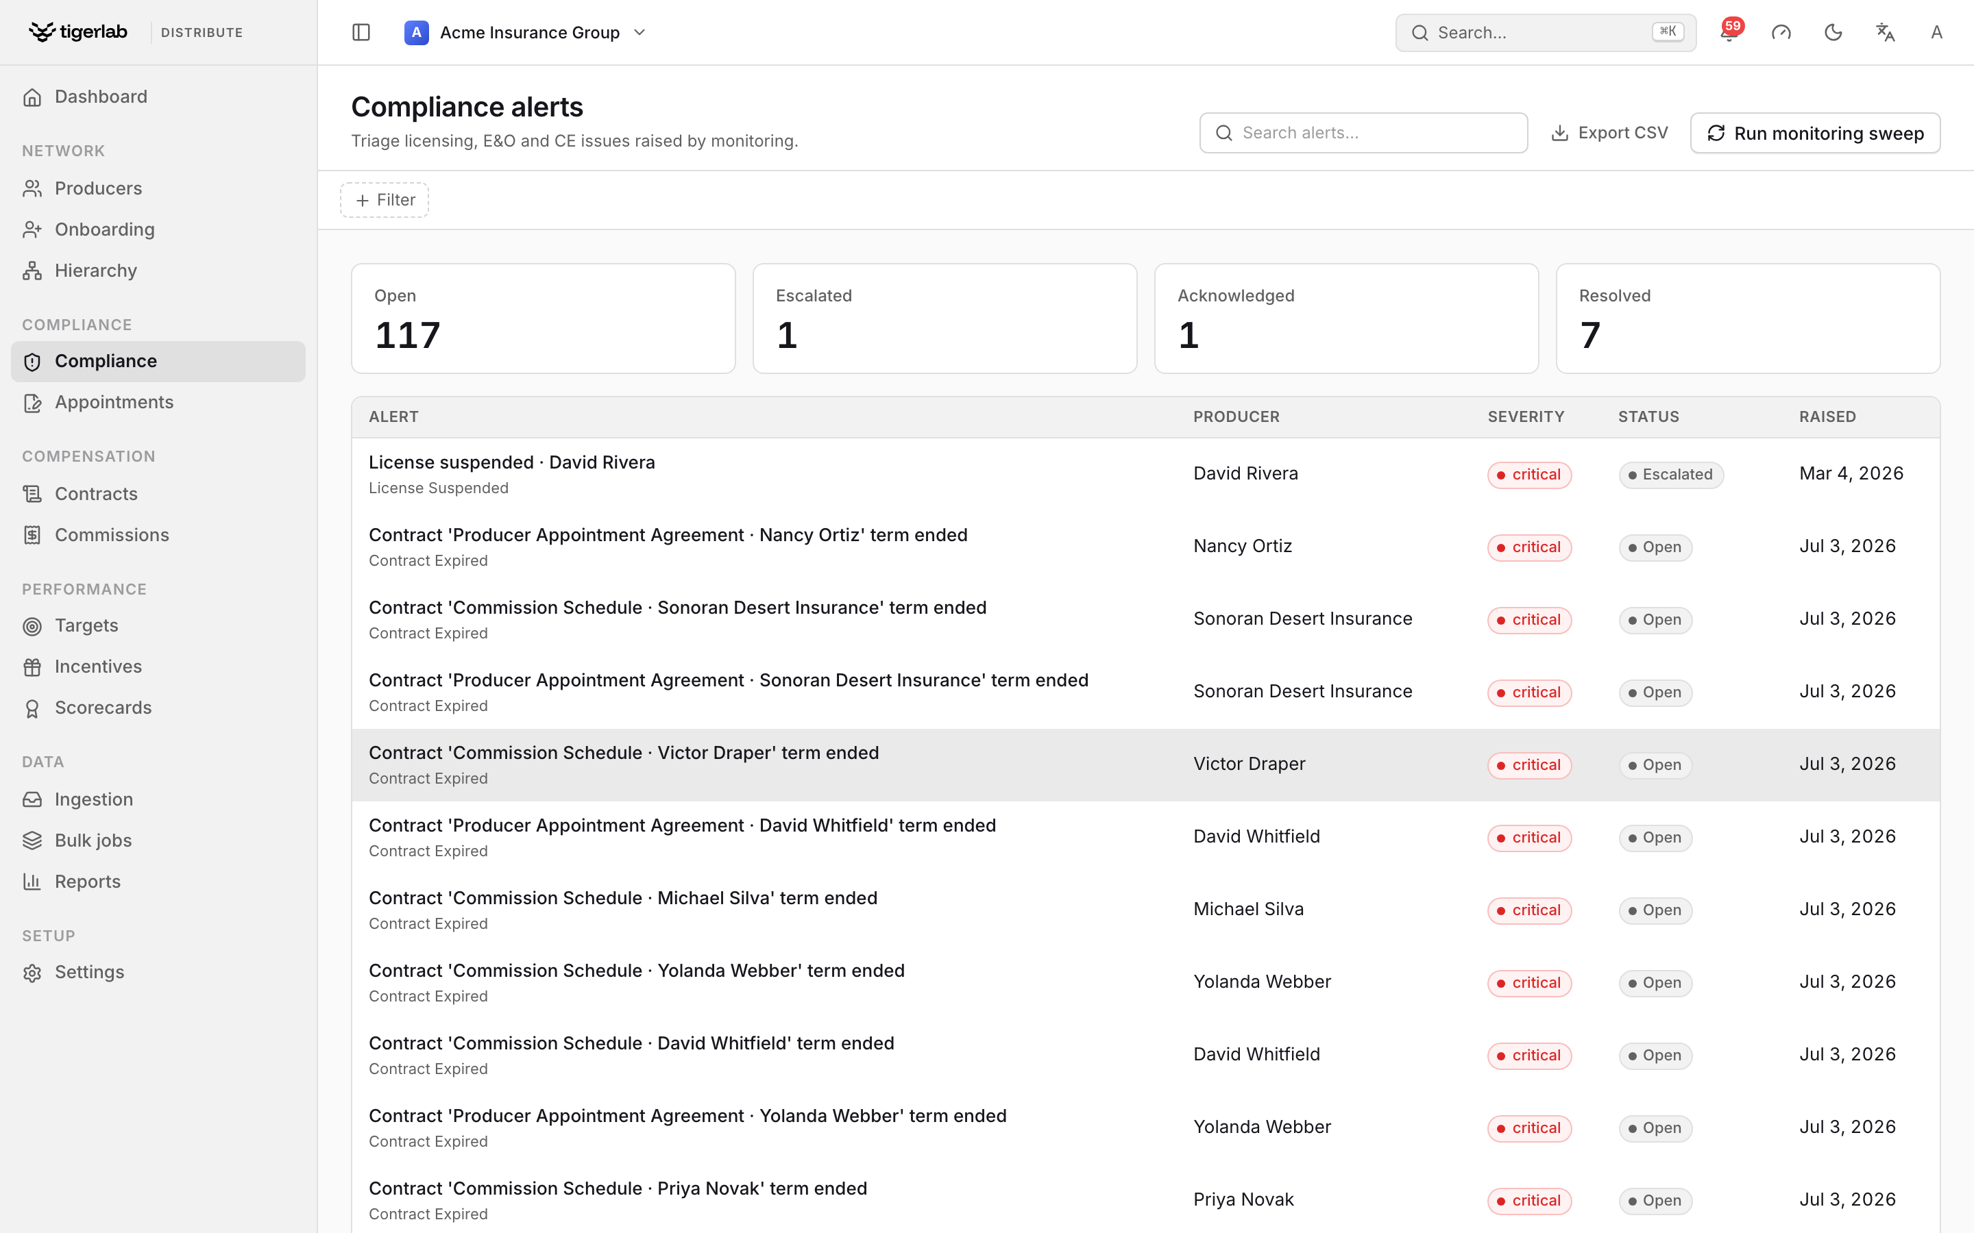The image size is (1974, 1233).
Task: Sort by the RAISED column header
Action: point(1827,416)
